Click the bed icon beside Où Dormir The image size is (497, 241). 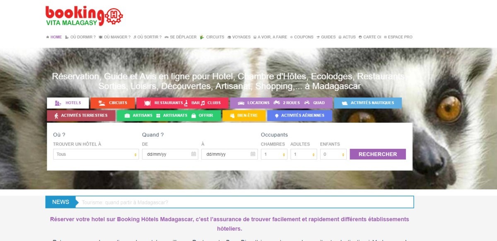[x=67, y=37]
